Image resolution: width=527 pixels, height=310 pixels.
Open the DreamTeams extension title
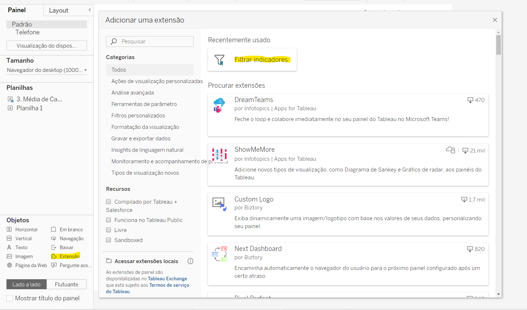(253, 100)
